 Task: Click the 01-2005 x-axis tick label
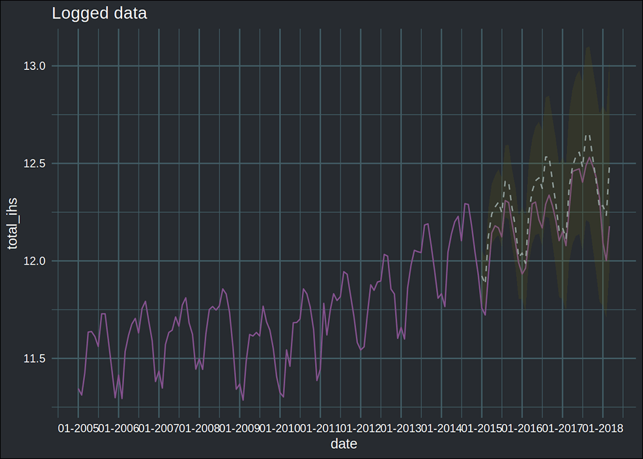tap(78, 429)
